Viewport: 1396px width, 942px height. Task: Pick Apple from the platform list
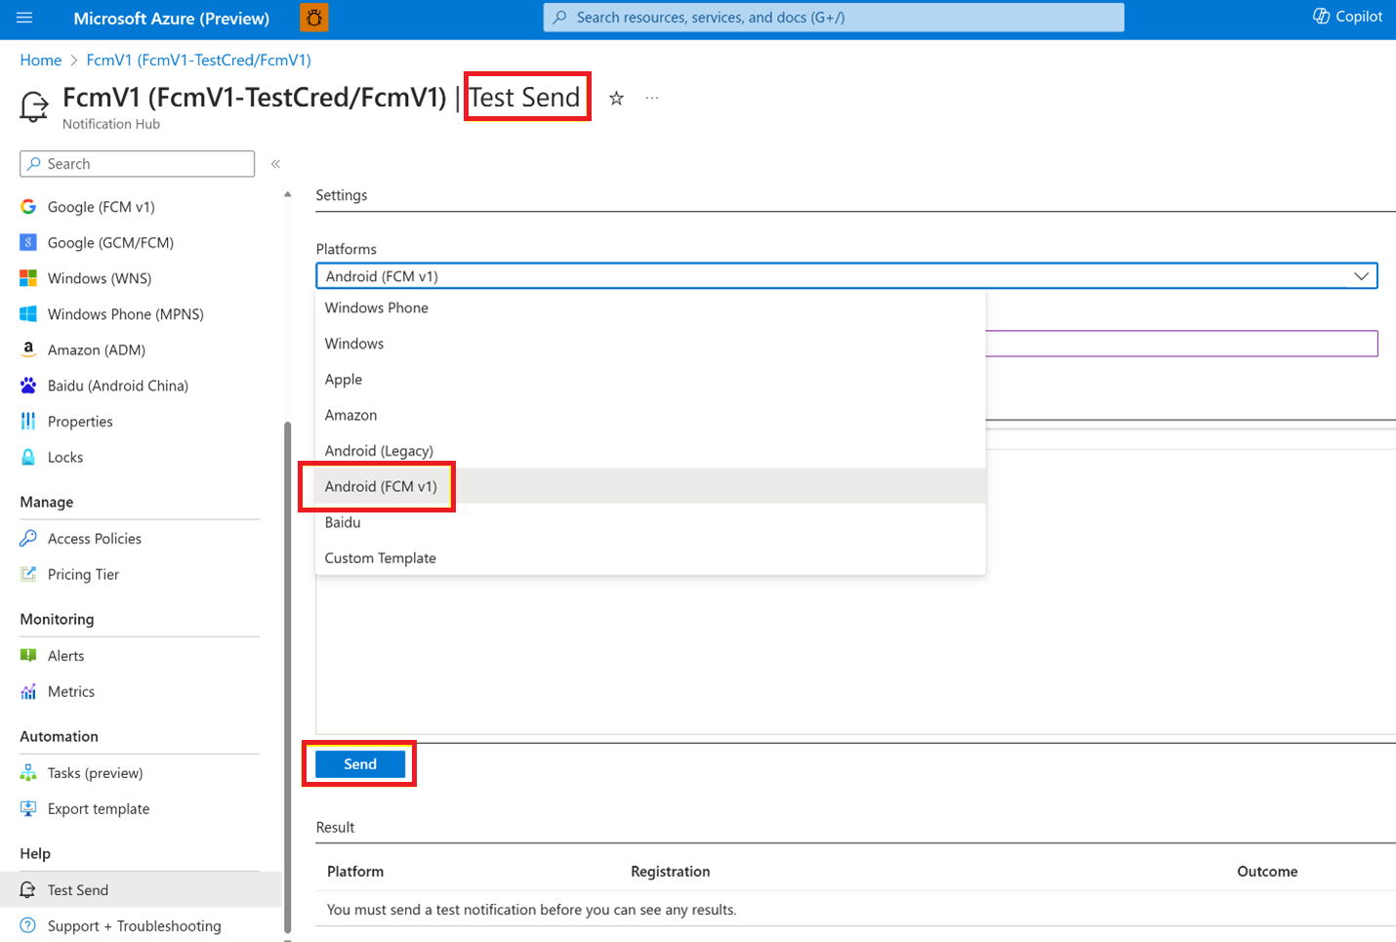(x=650, y=379)
